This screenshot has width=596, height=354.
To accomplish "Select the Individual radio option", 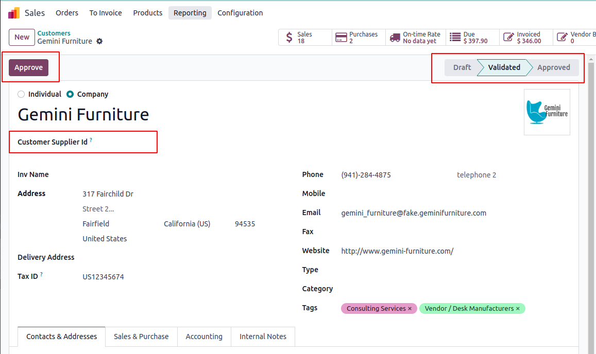I will pyautogui.click(x=21, y=94).
